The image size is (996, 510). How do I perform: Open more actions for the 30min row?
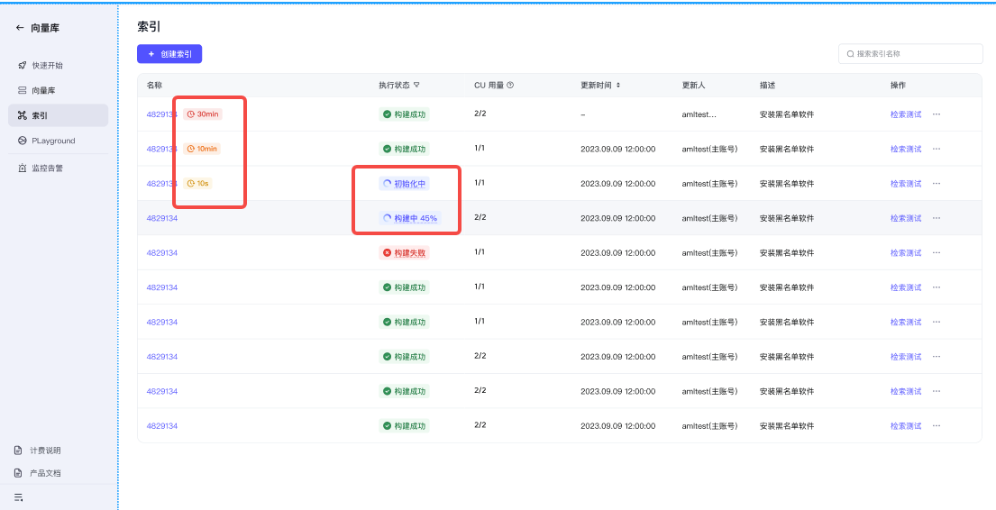tap(937, 114)
